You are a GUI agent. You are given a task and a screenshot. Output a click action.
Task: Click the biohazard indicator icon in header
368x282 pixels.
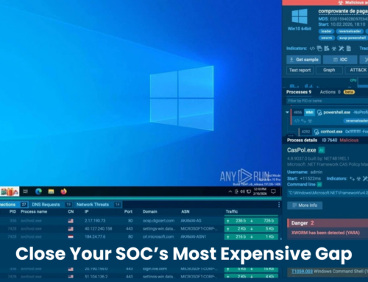click(334, 49)
